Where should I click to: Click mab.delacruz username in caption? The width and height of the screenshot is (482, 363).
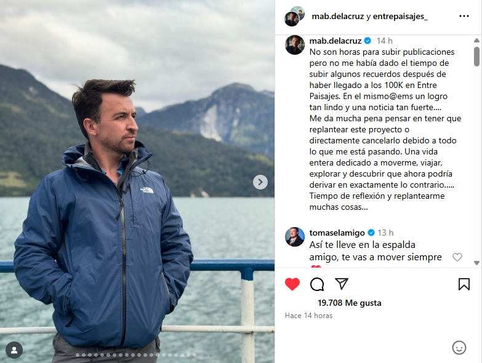335,41
